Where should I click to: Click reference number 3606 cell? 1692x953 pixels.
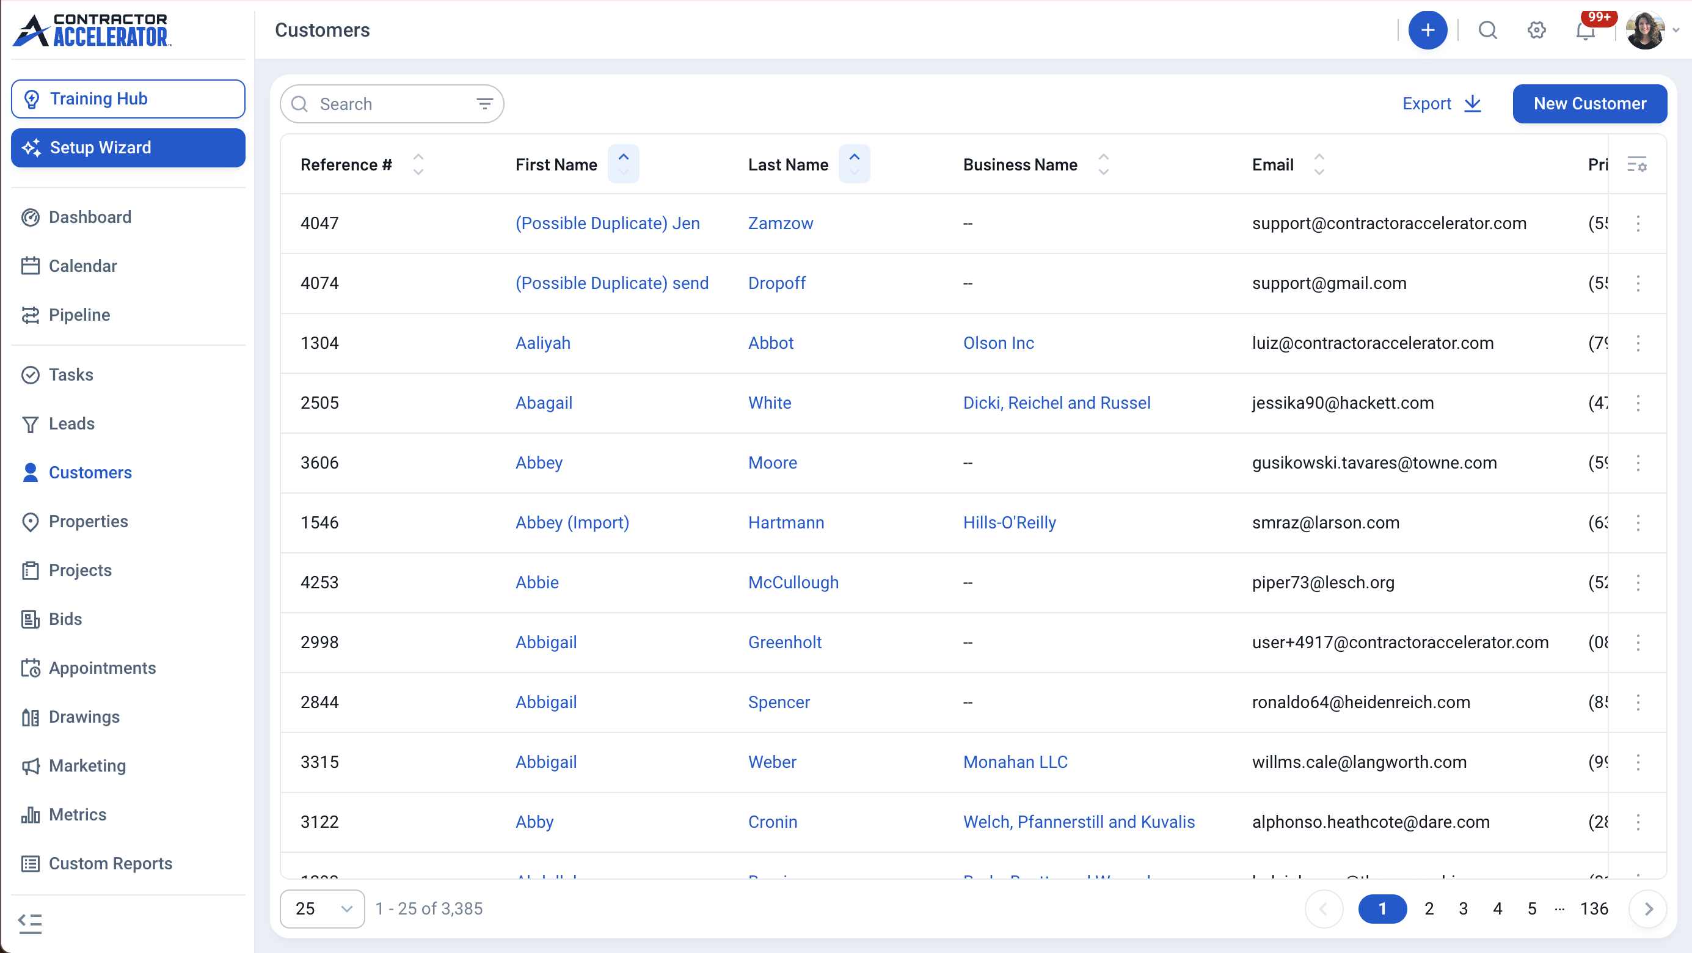(319, 463)
